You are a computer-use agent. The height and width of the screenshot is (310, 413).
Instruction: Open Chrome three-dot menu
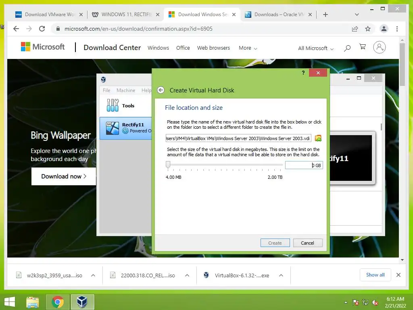click(397, 29)
